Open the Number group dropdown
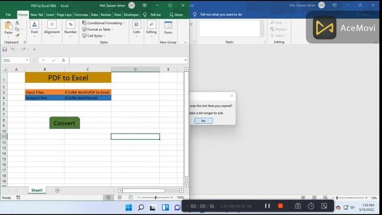 70,29
